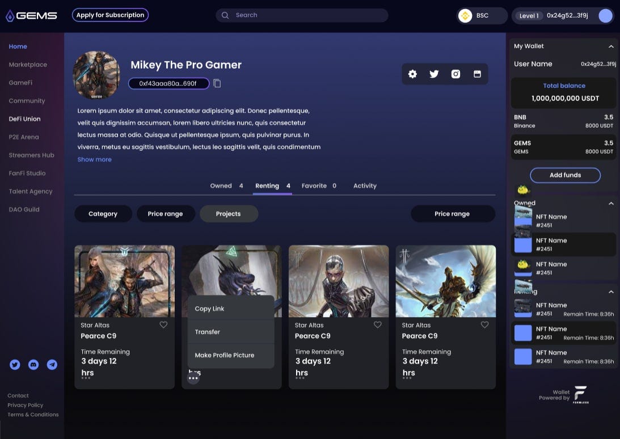Open sidebar Discord social icon
The image size is (620, 439).
[33, 365]
